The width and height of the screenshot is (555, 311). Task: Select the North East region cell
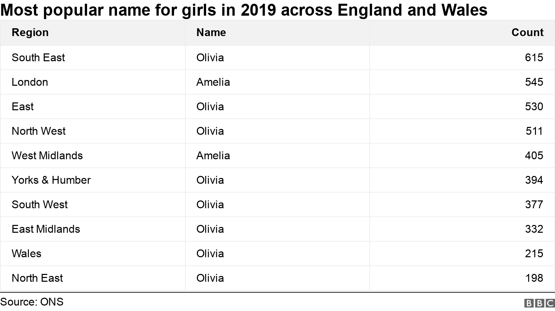[x=37, y=278]
